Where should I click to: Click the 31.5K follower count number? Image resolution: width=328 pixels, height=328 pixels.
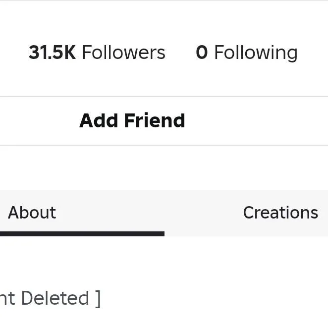click(52, 53)
